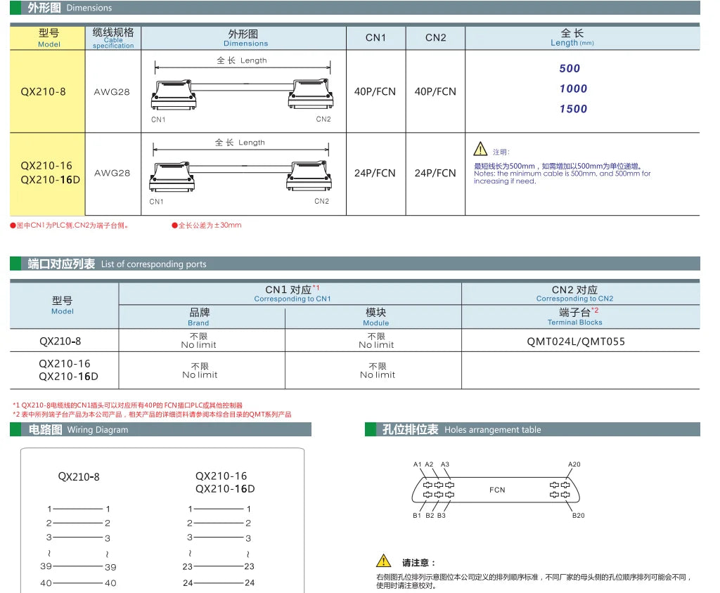Click the QMT024L/QMT055 terminal block entry

click(x=576, y=341)
